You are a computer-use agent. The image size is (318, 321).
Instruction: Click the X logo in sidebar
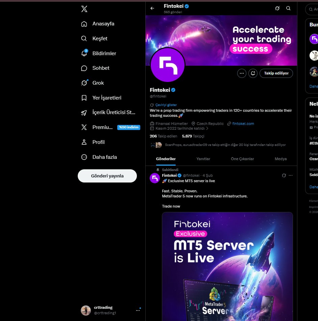click(84, 9)
